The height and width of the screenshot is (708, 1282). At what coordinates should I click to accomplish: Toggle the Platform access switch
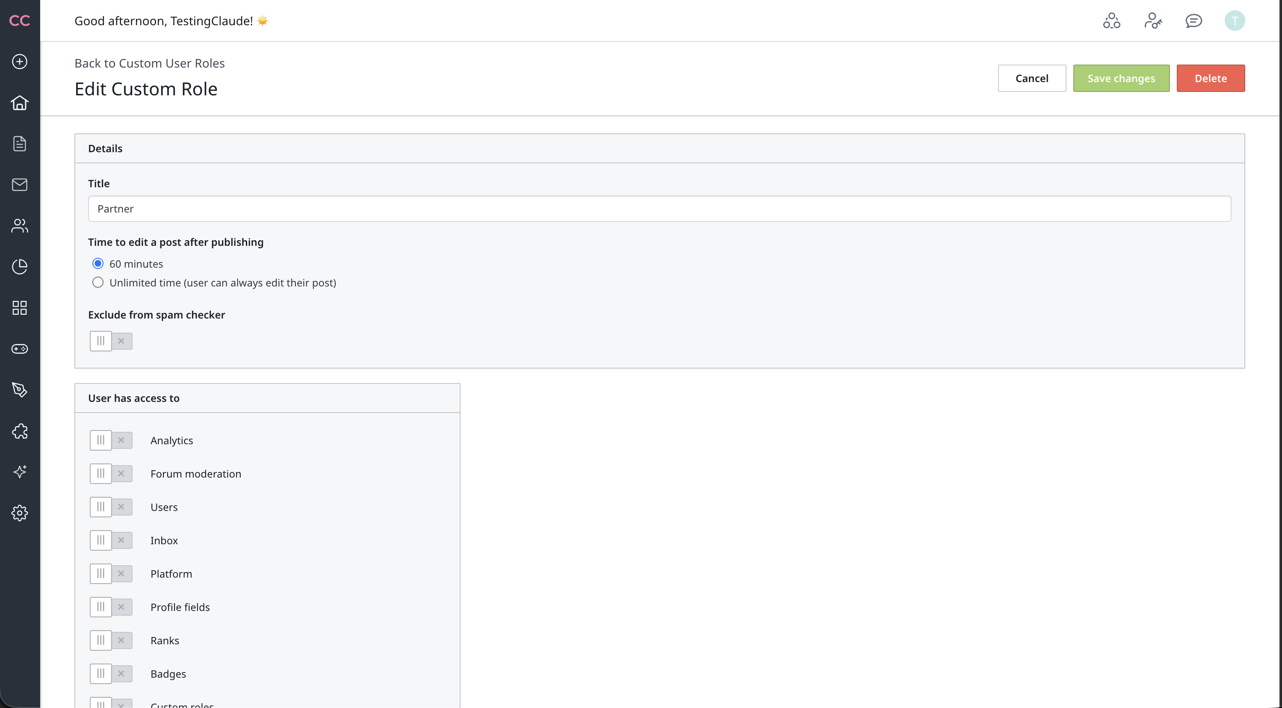click(111, 574)
